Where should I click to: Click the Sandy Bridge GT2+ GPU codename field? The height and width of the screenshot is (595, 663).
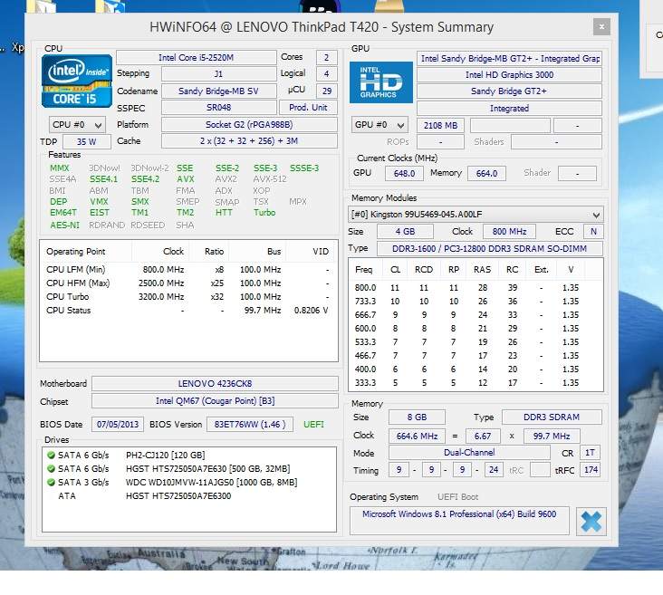(x=509, y=91)
